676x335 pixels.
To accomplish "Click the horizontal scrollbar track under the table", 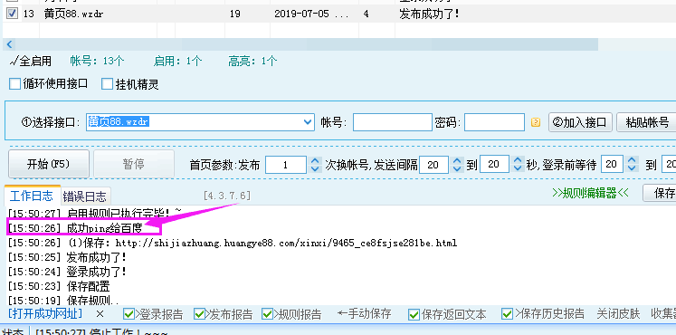I will coord(306,44).
